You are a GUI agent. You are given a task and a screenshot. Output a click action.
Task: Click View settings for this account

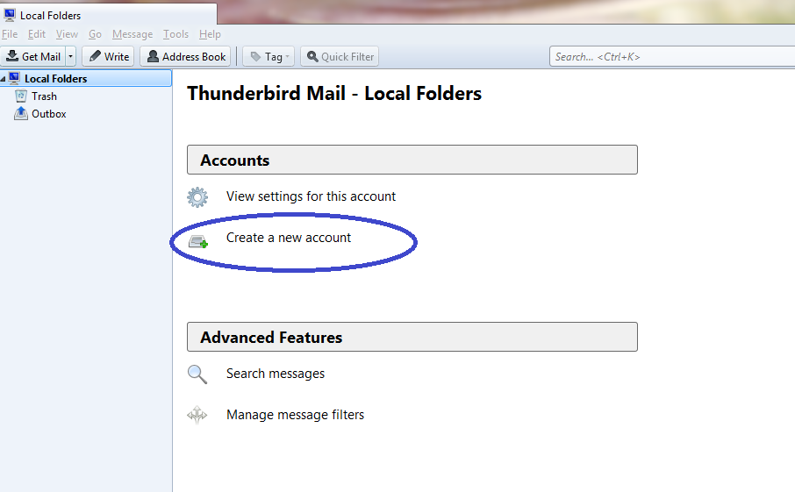pyautogui.click(x=311, y=196)
